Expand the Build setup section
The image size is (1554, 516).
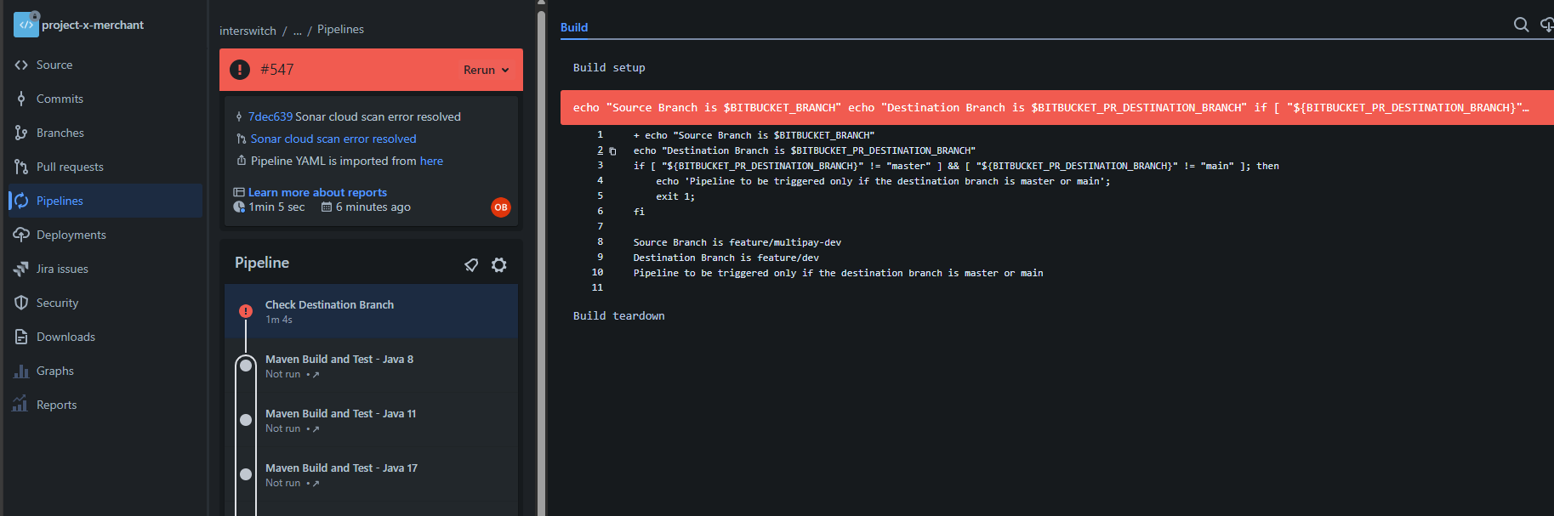click(609, 68)
